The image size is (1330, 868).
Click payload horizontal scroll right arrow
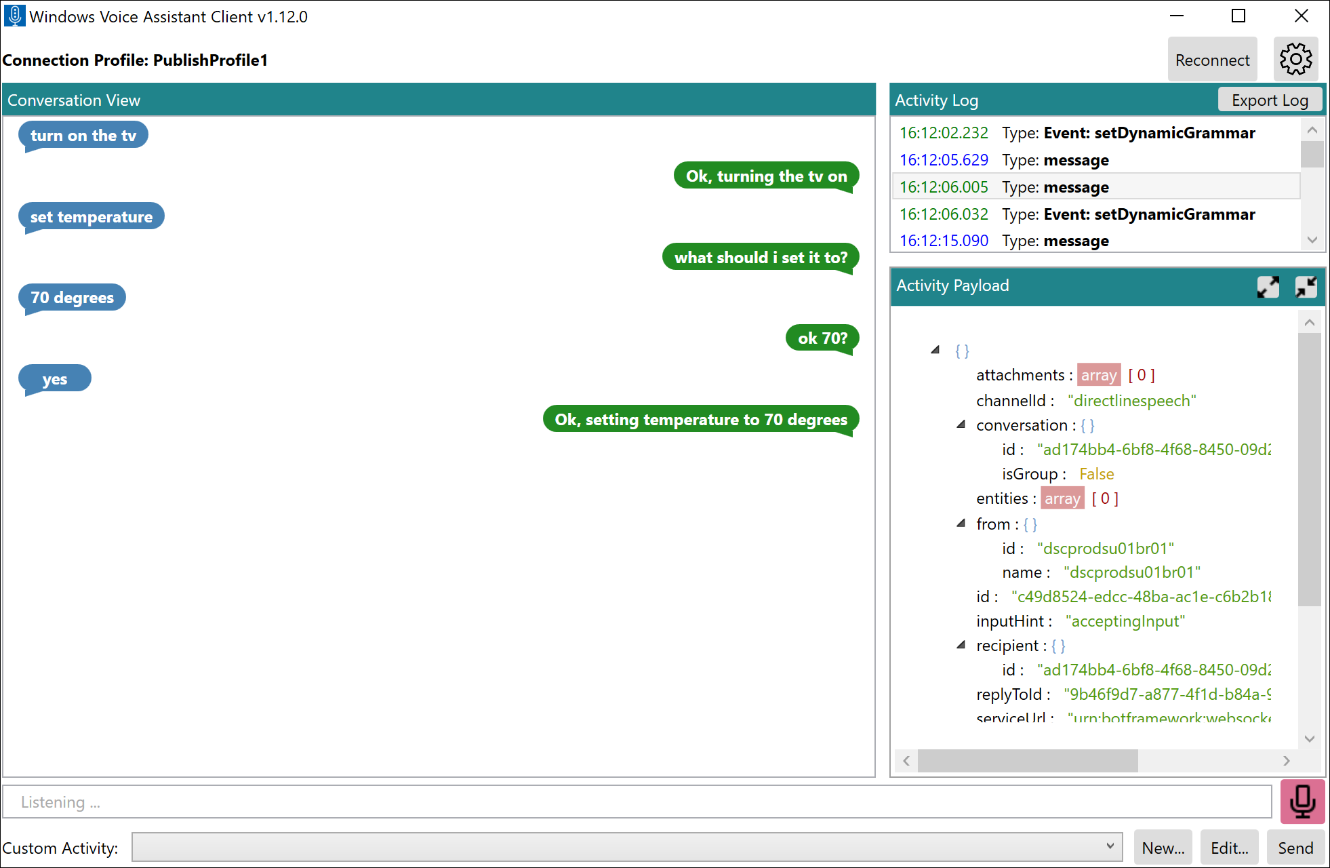[x=1286, y=761]
